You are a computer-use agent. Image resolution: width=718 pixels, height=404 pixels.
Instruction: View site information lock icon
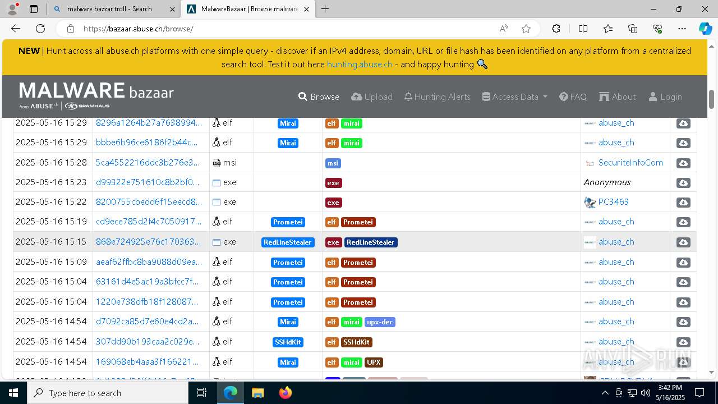70,29
